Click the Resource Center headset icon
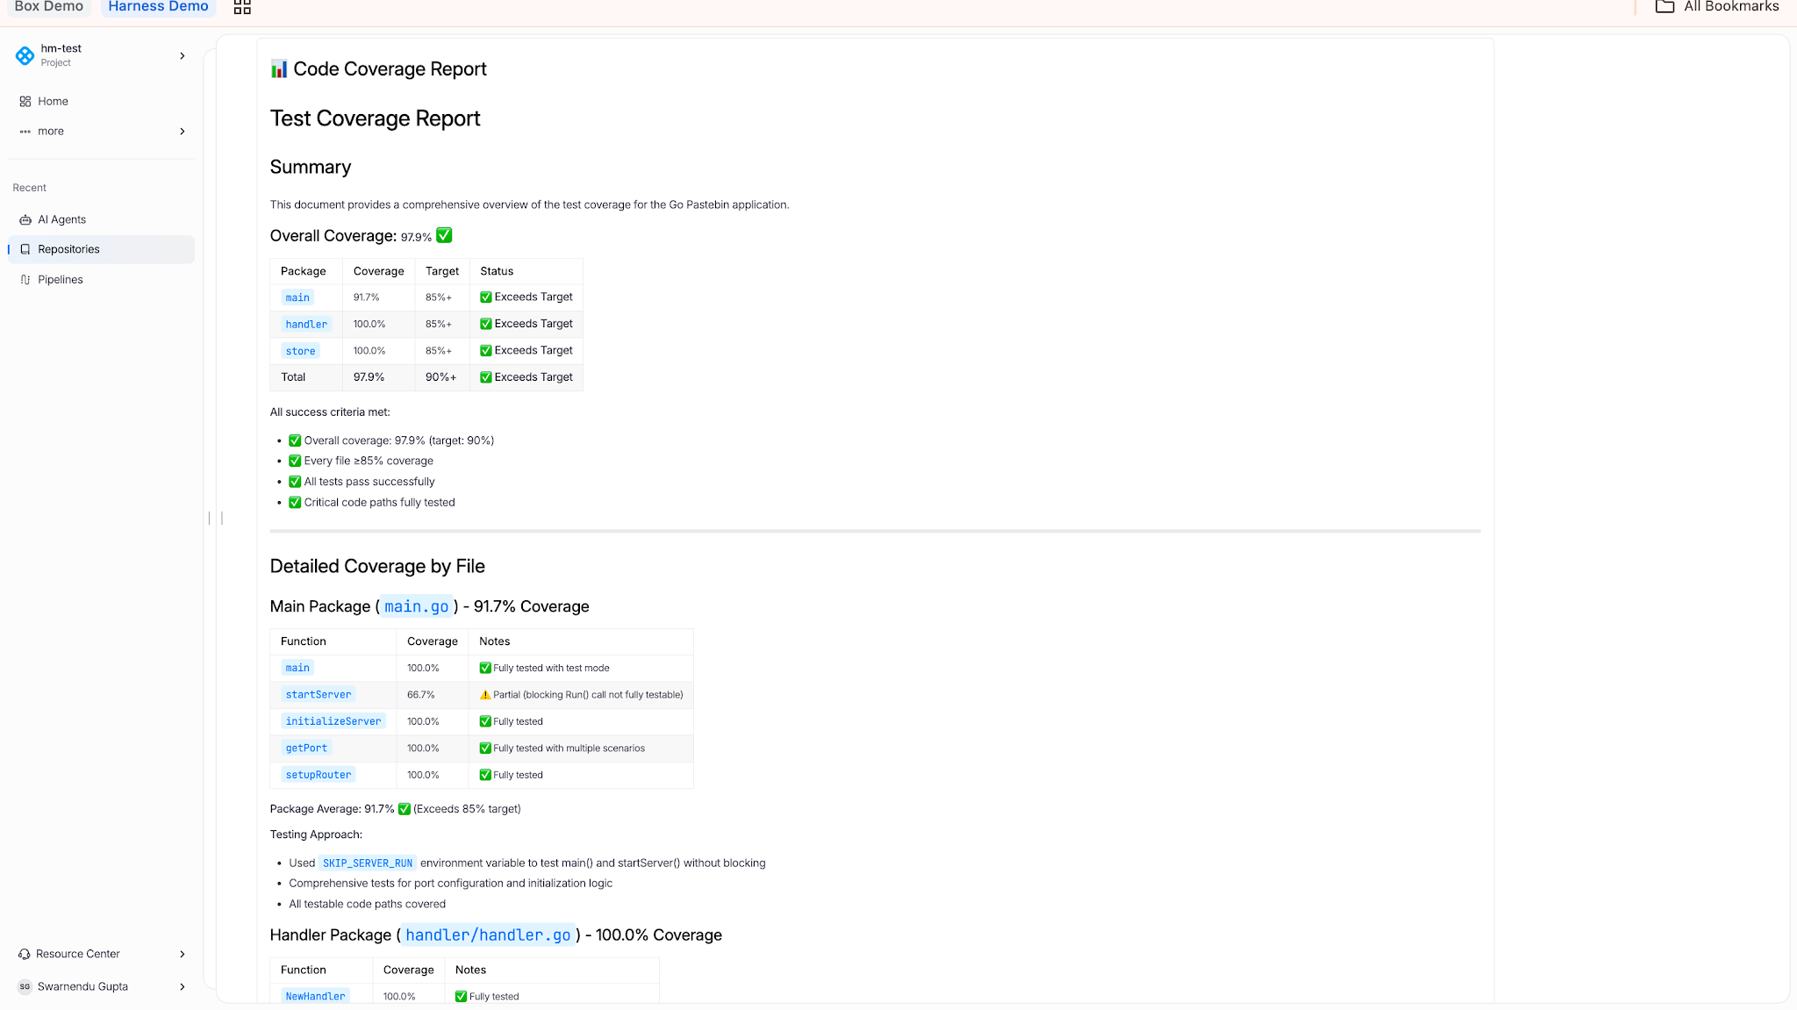 (x=24, y=955)
